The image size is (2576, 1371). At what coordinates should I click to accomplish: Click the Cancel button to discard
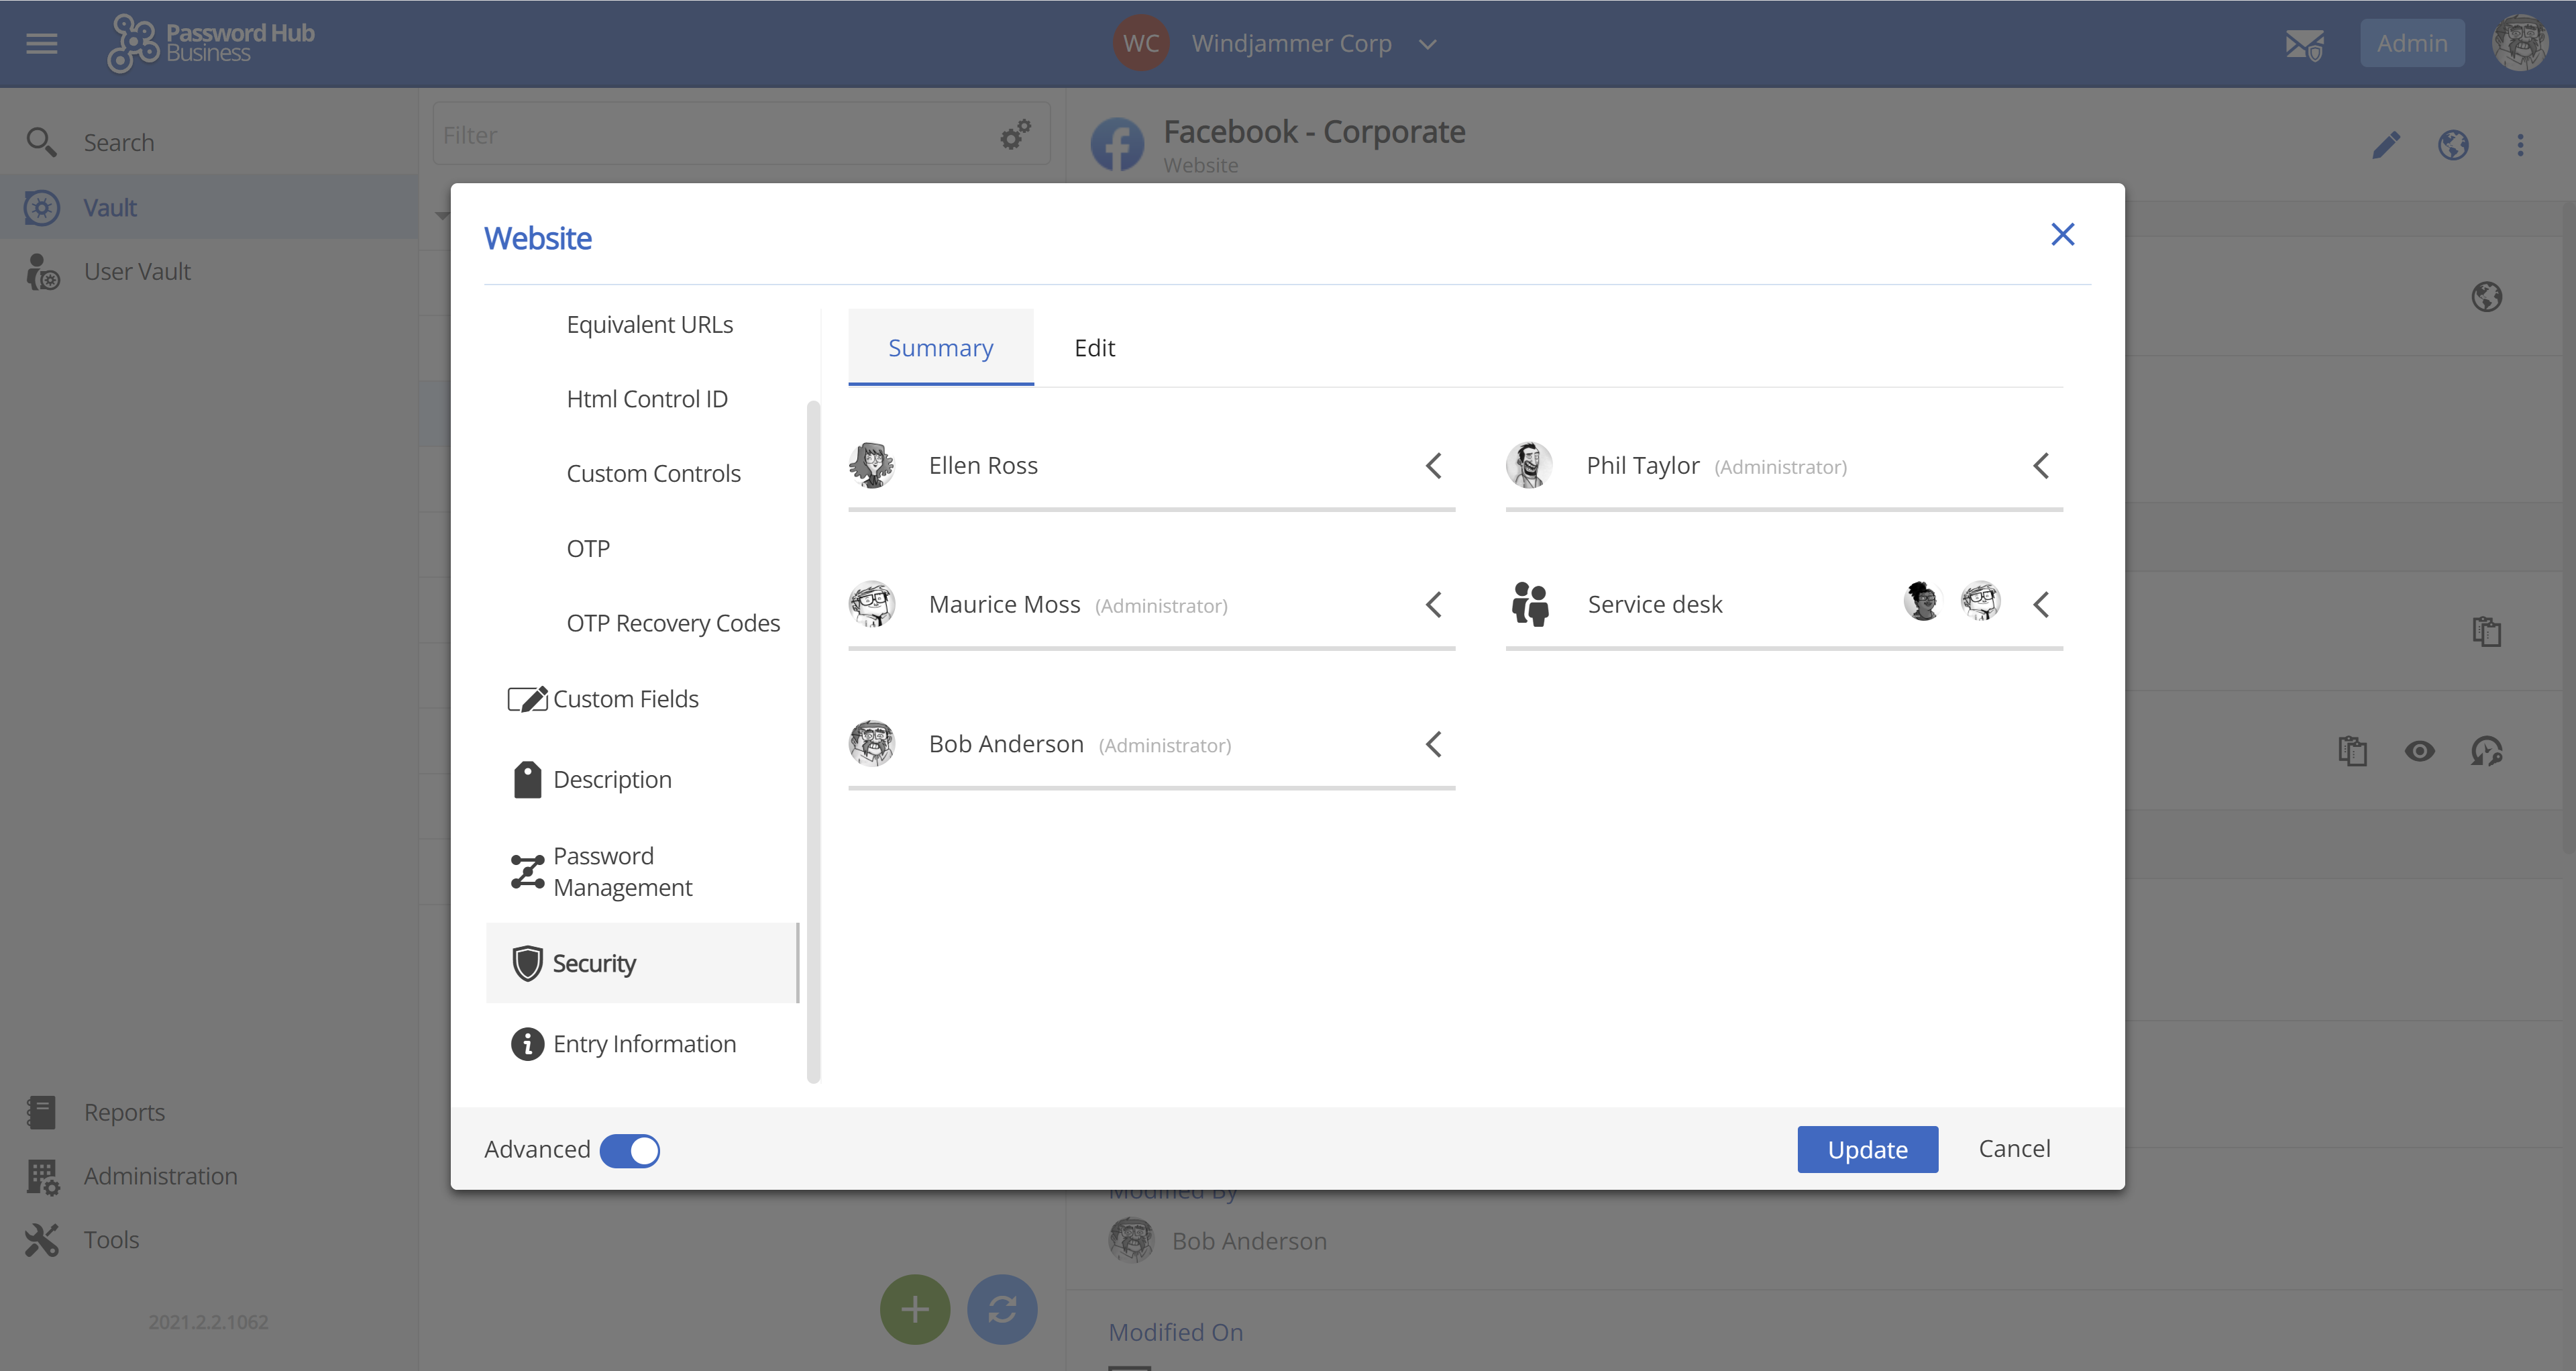pyautogui.click(x=2014, y=1146)
